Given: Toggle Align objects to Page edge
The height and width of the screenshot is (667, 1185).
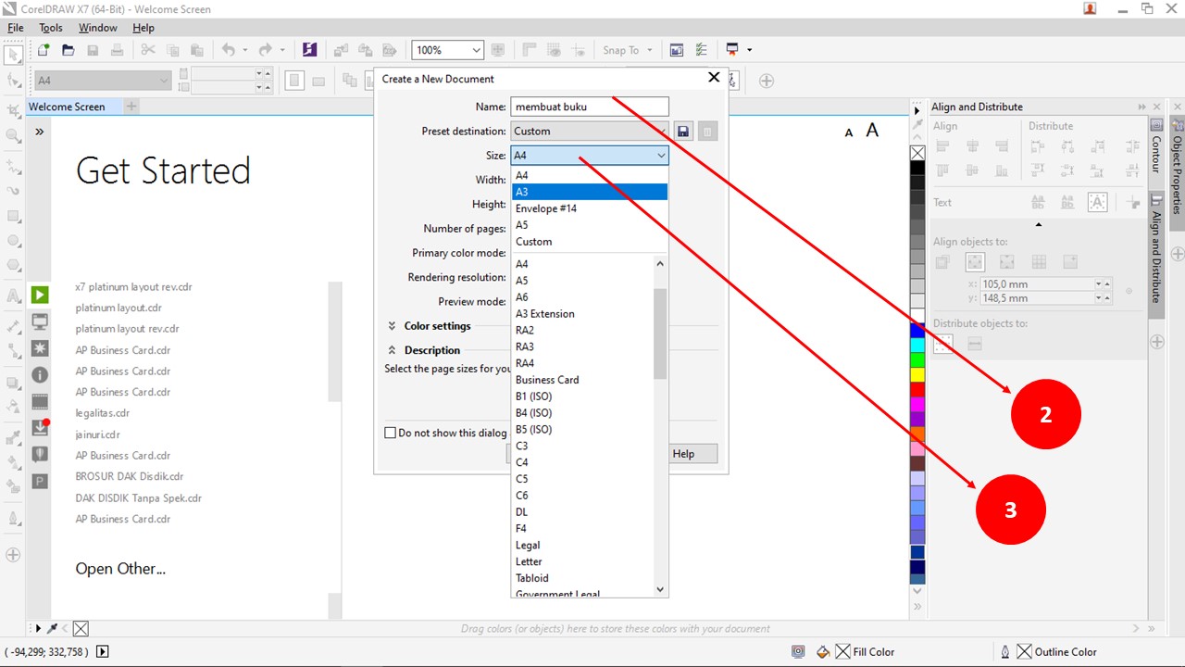Looking at the screenshot, I should click(x=975, y=262).
